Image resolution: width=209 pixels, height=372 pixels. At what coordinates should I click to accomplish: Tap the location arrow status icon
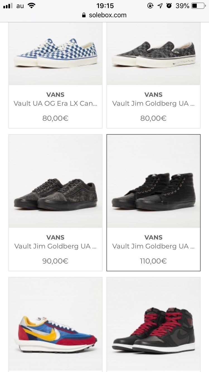160,6
